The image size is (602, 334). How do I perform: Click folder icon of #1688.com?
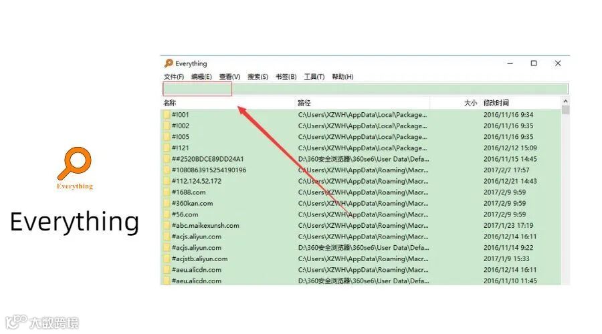click(x=167, y=192)
